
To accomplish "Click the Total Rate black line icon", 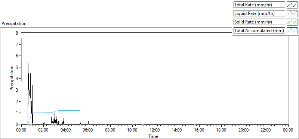I will tap(292, 5).
